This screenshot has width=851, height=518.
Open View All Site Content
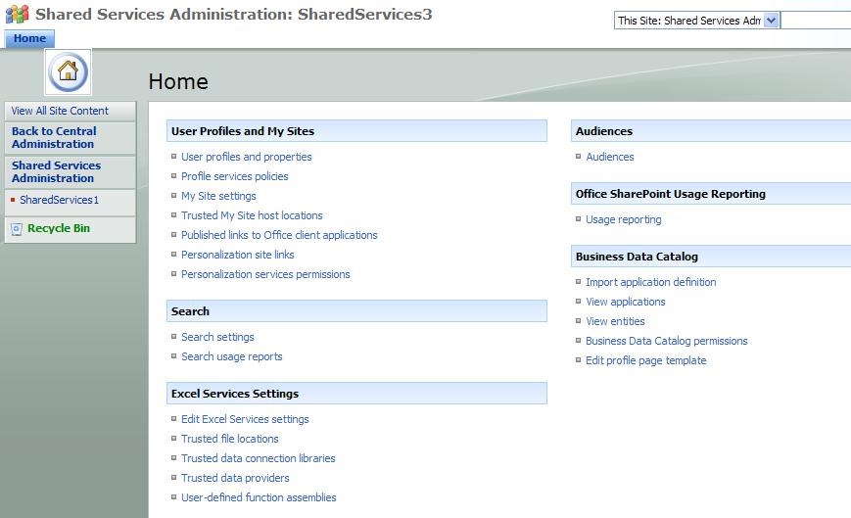[x=60, y=111]
